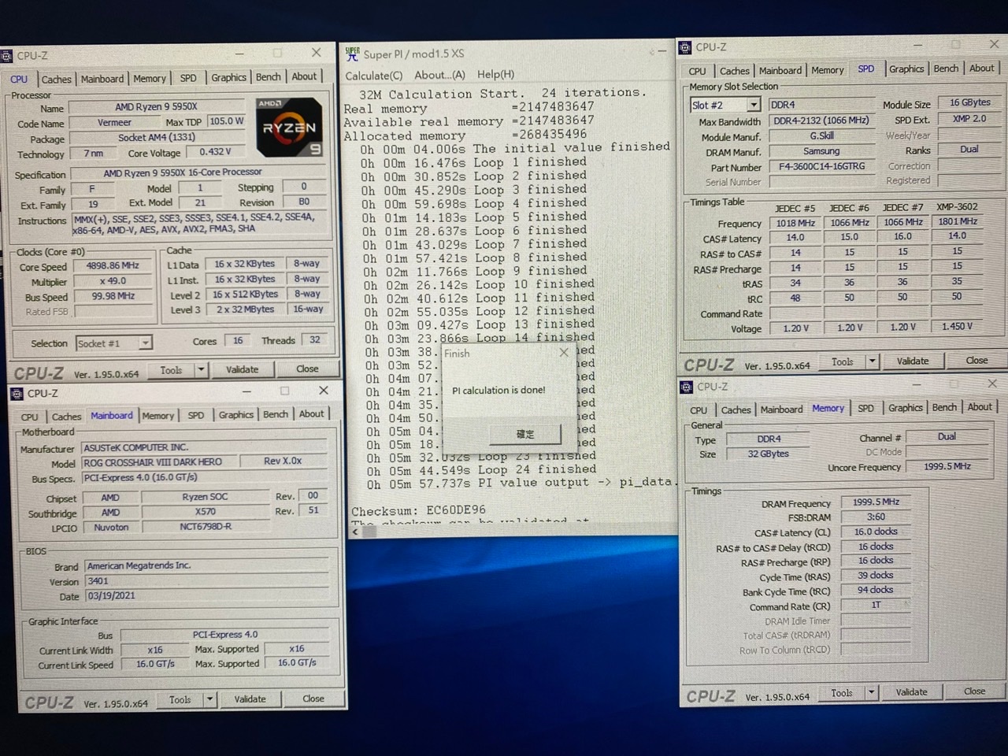
Task: Click the AMD Ryzen 9 5950X name field
Action: coord(157,106)
